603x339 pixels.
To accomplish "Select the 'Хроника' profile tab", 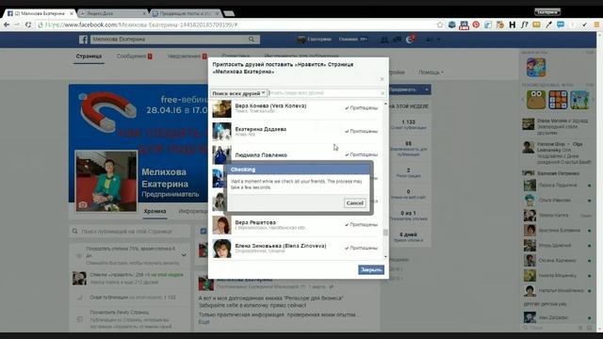I will [155, 211].
